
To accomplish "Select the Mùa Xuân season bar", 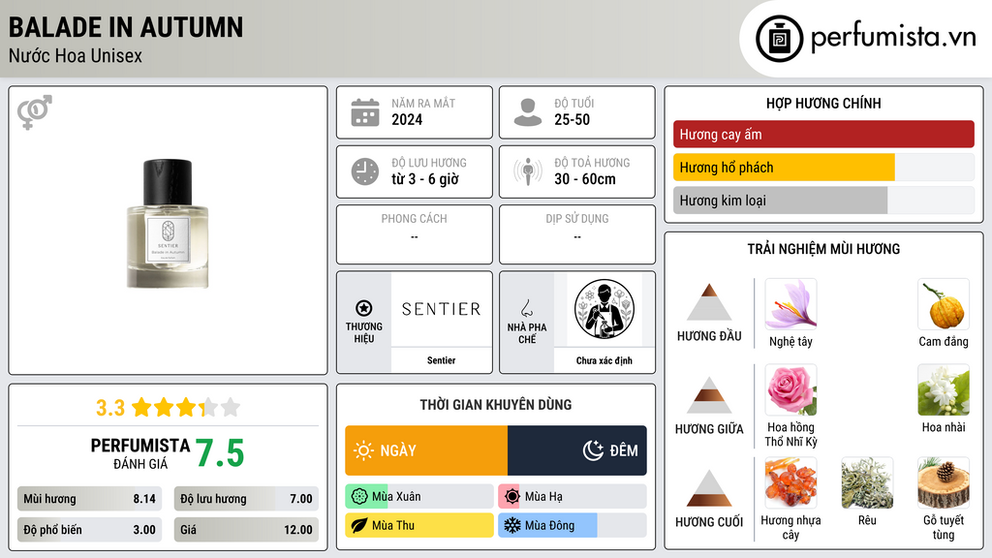I will tap(418, 497).
